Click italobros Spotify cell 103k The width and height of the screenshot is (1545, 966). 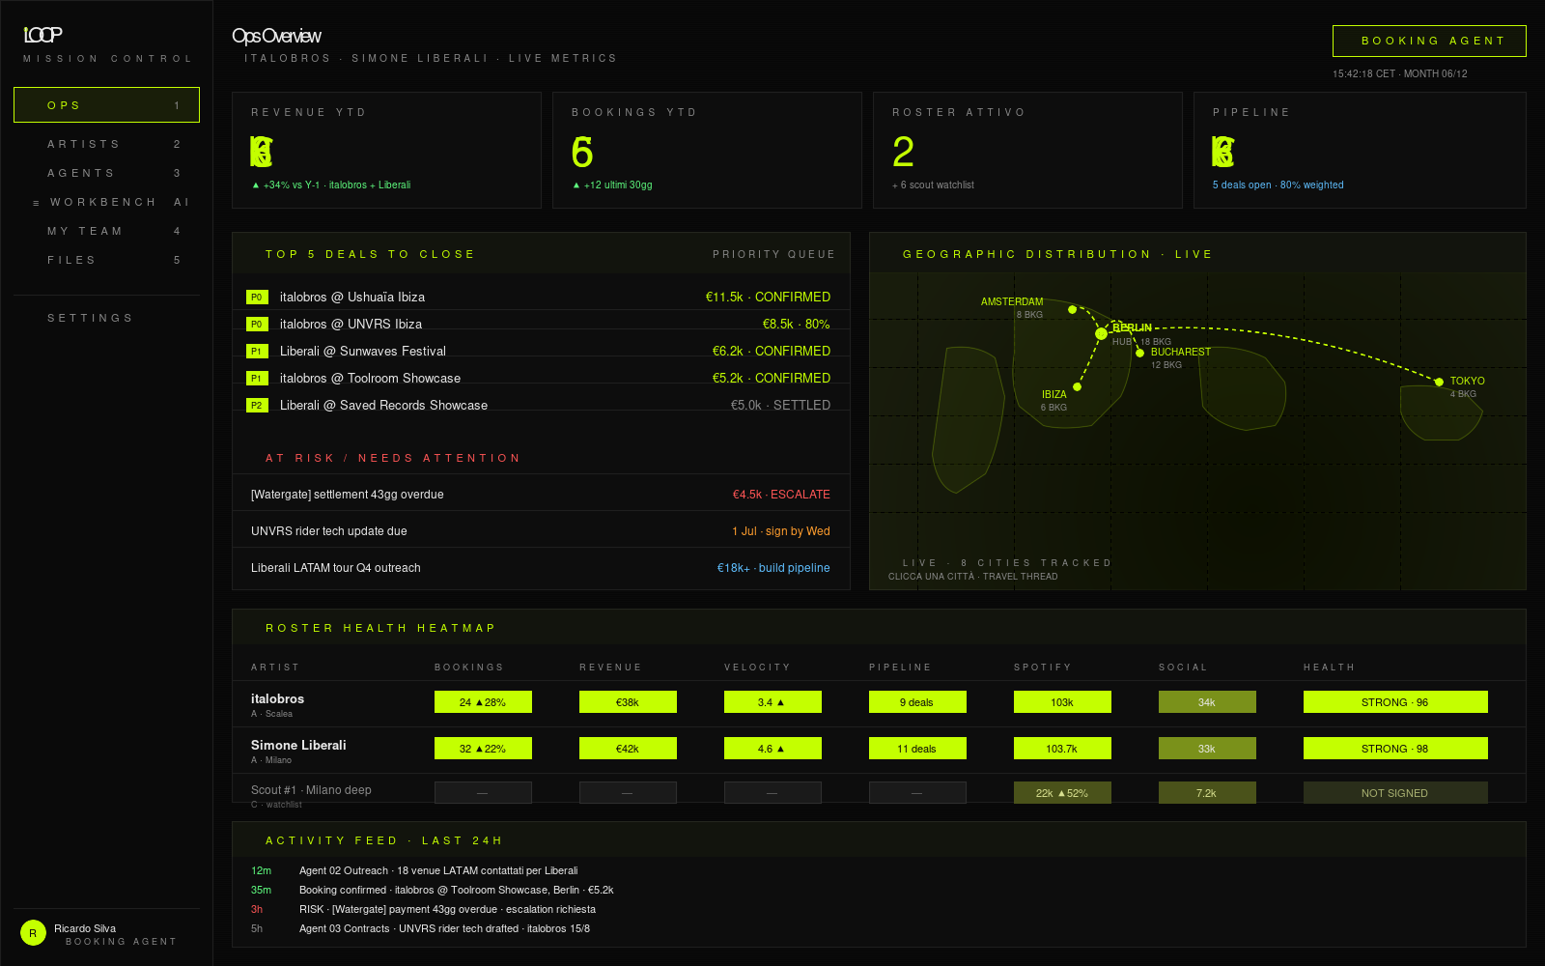coord(1062,702)
